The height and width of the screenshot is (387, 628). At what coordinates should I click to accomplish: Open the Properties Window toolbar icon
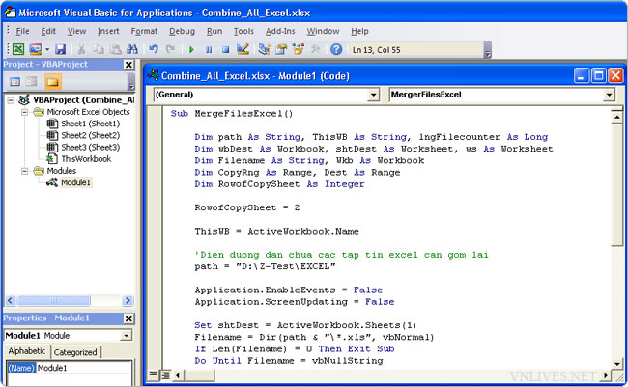coord(281,49)
